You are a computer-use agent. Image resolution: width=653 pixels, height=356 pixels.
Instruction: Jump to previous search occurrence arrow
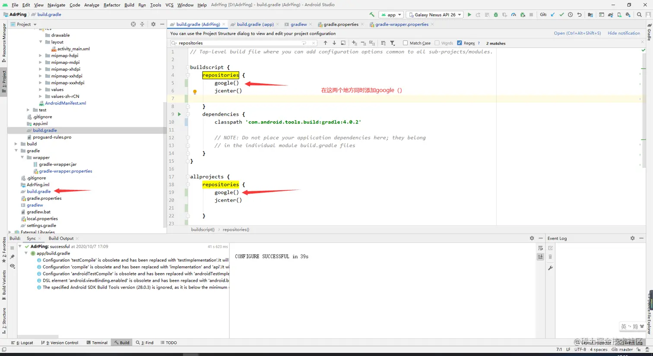325,43
